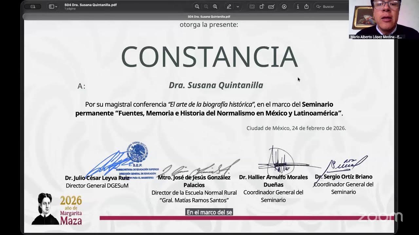Click the "1 página" page count label
Image resolution: width=419 pixels, height=235 pixels.
tap(70, 9)
